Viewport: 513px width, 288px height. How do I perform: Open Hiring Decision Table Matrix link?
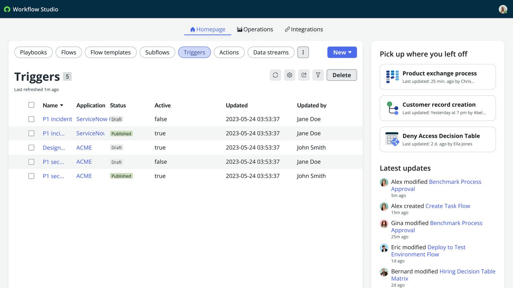click(x=443, y=275)
